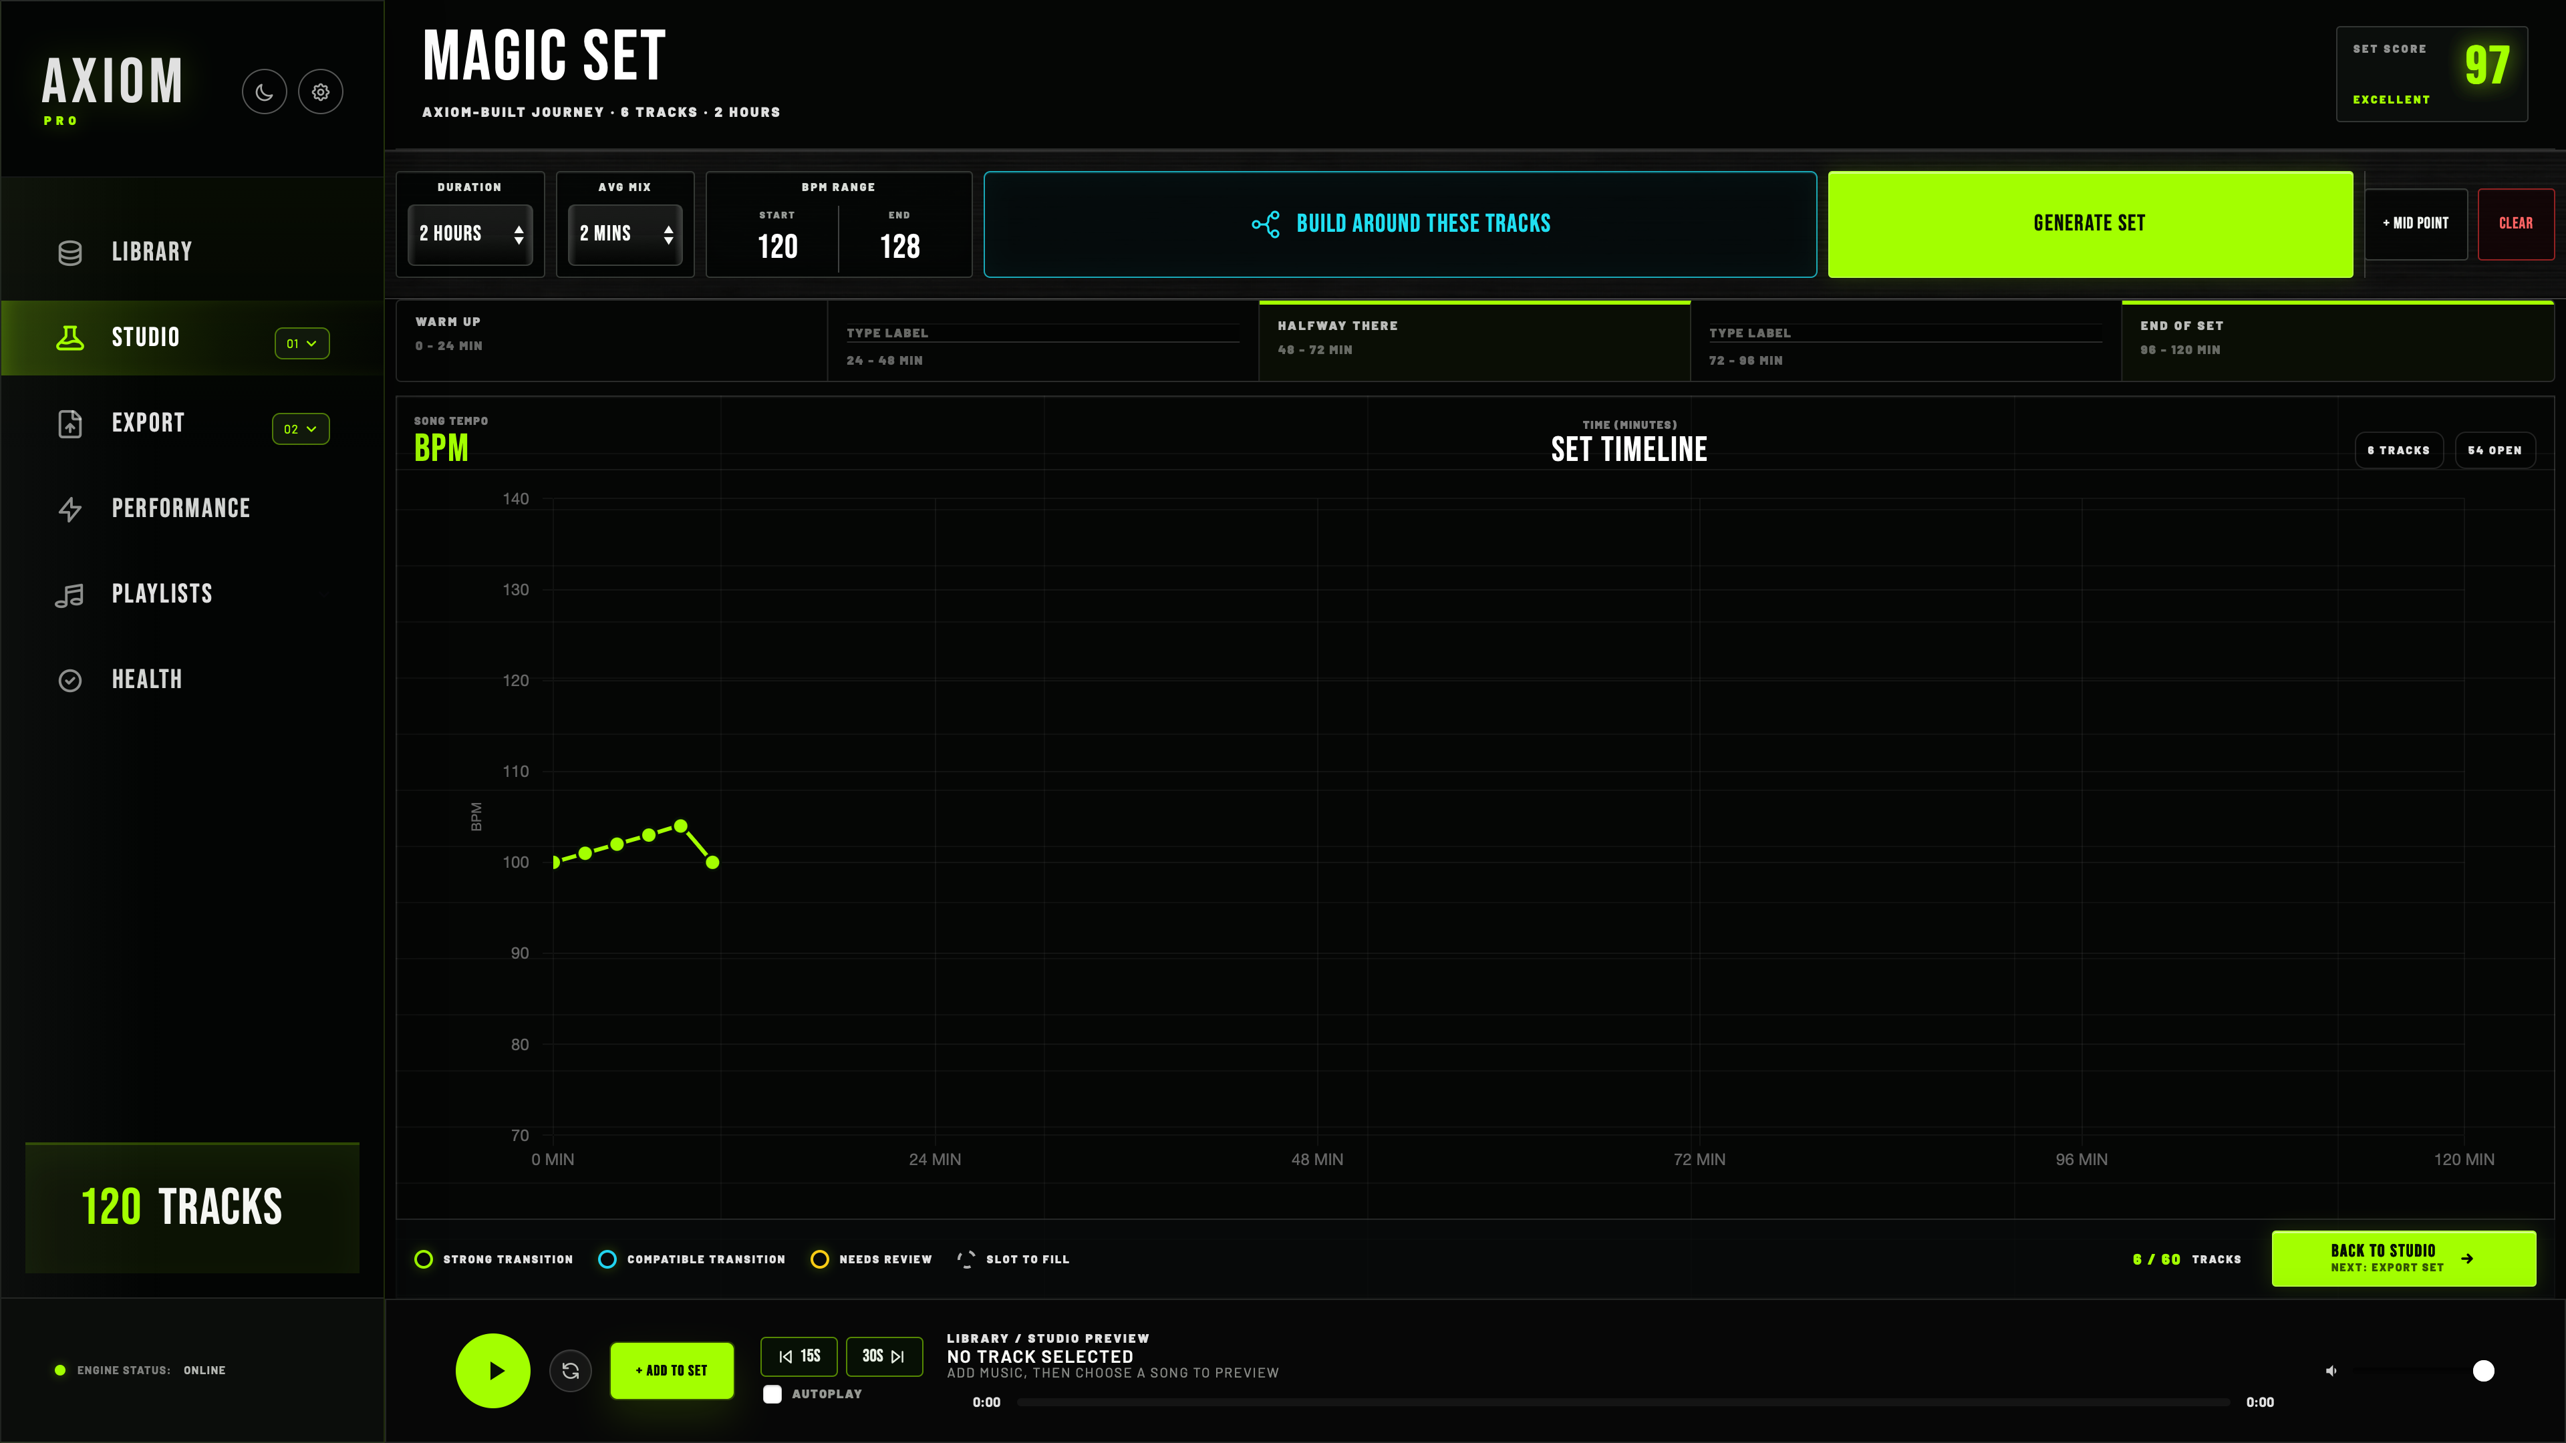Open settings gear icon
Image resolution: width=2566 pixels, height=1443 pixels.
pyautogui.click(x=321, y=92)
